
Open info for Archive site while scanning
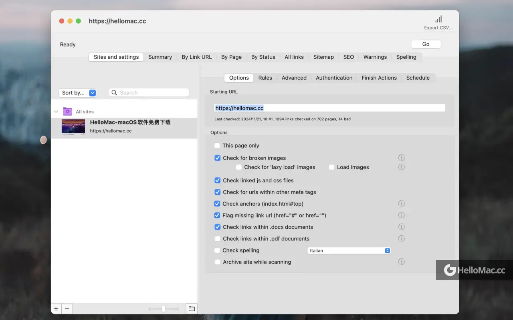click(402, 262)
